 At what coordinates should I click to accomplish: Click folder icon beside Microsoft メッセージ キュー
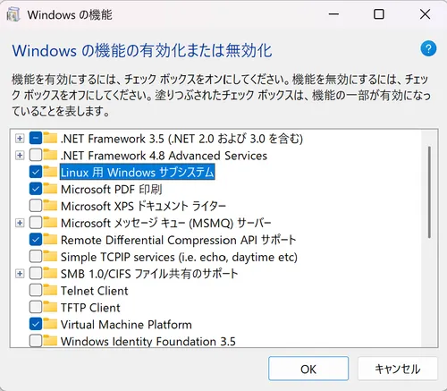[x=50, y=222]
